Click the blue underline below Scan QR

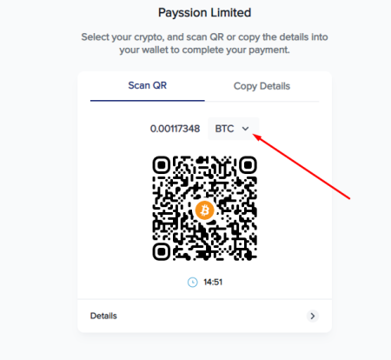(x=148, y=101)
